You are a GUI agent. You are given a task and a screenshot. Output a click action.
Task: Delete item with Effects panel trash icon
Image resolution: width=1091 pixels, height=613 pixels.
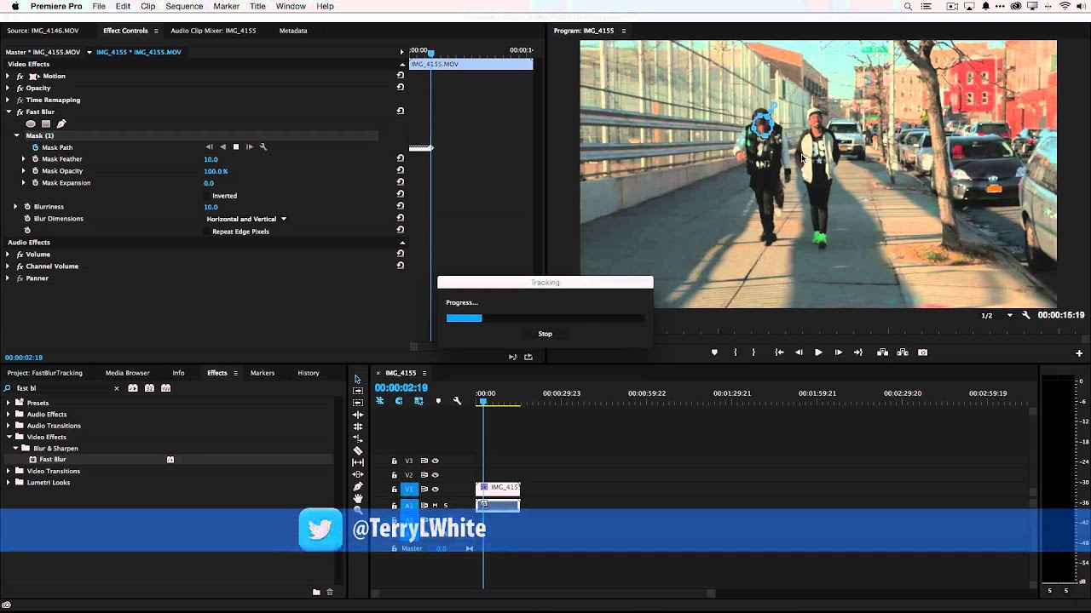(330, 592)
